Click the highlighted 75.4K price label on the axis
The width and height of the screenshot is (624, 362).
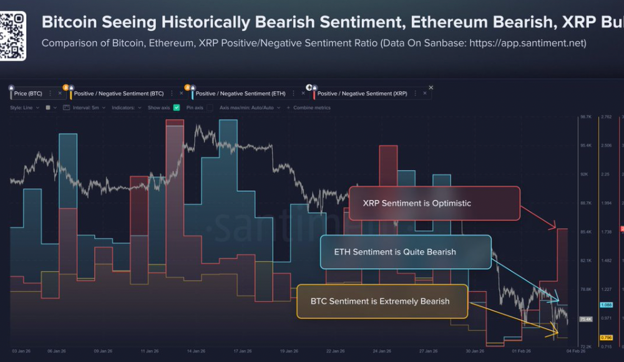(585, 318)
